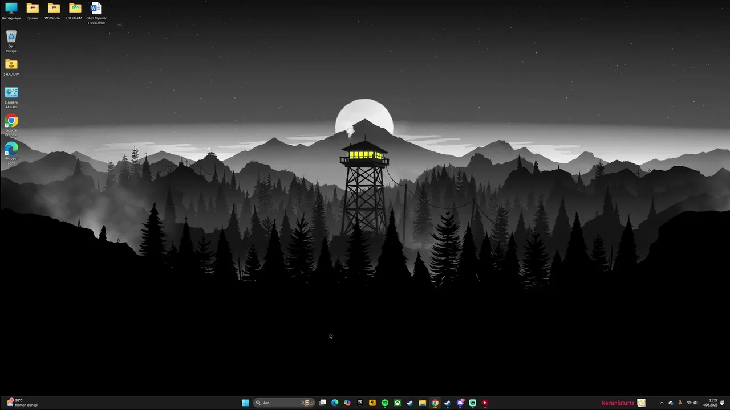Click the Ara search box in taskbar
The image size is (730, 410).
coord(284,403)
